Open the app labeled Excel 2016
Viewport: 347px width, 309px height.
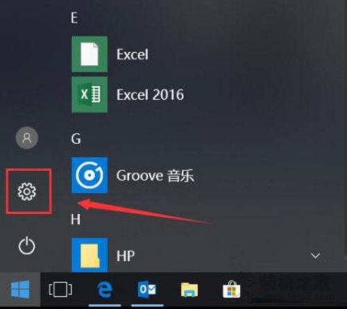(151, 94)
